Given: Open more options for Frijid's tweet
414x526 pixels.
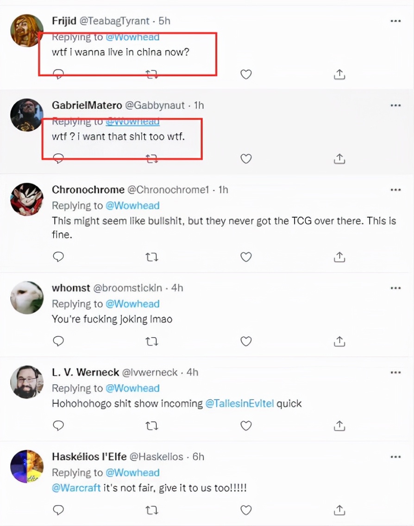Looking at the screenshot, I should click(395, 21).
